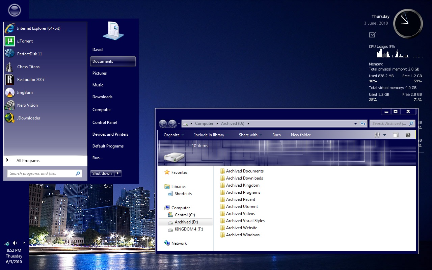Select the Archived Website folder
Viewport: 432px width, 270px height.
tap(239, 228)
